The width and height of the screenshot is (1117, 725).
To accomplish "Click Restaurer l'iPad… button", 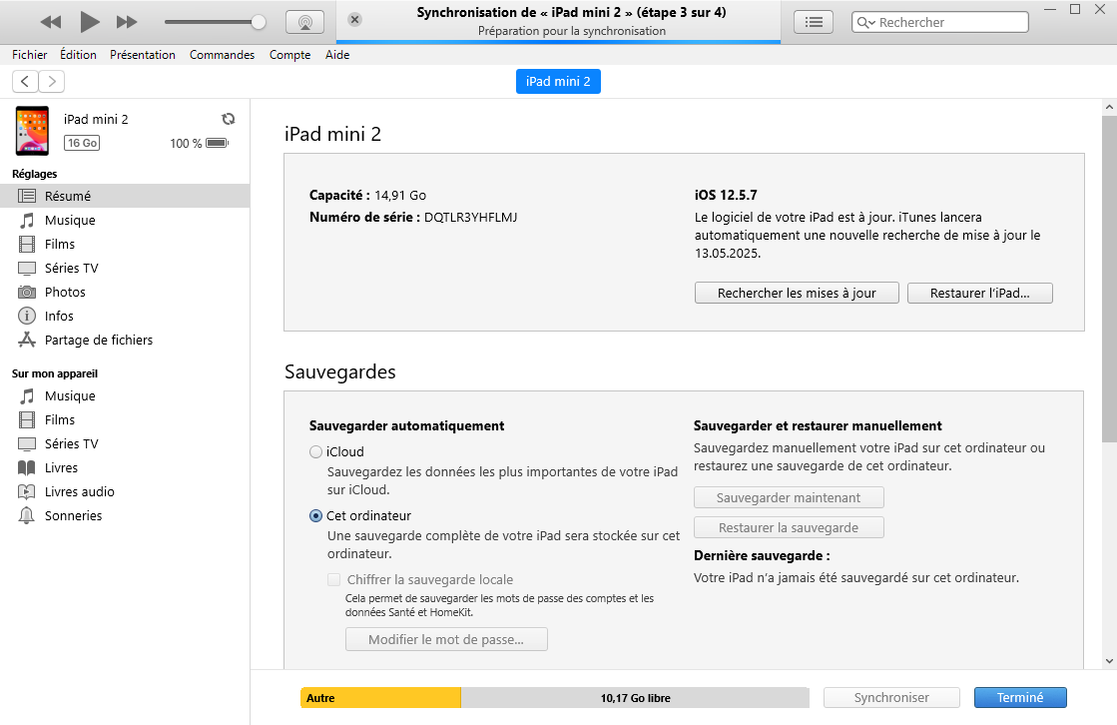I will coord(979,293).
